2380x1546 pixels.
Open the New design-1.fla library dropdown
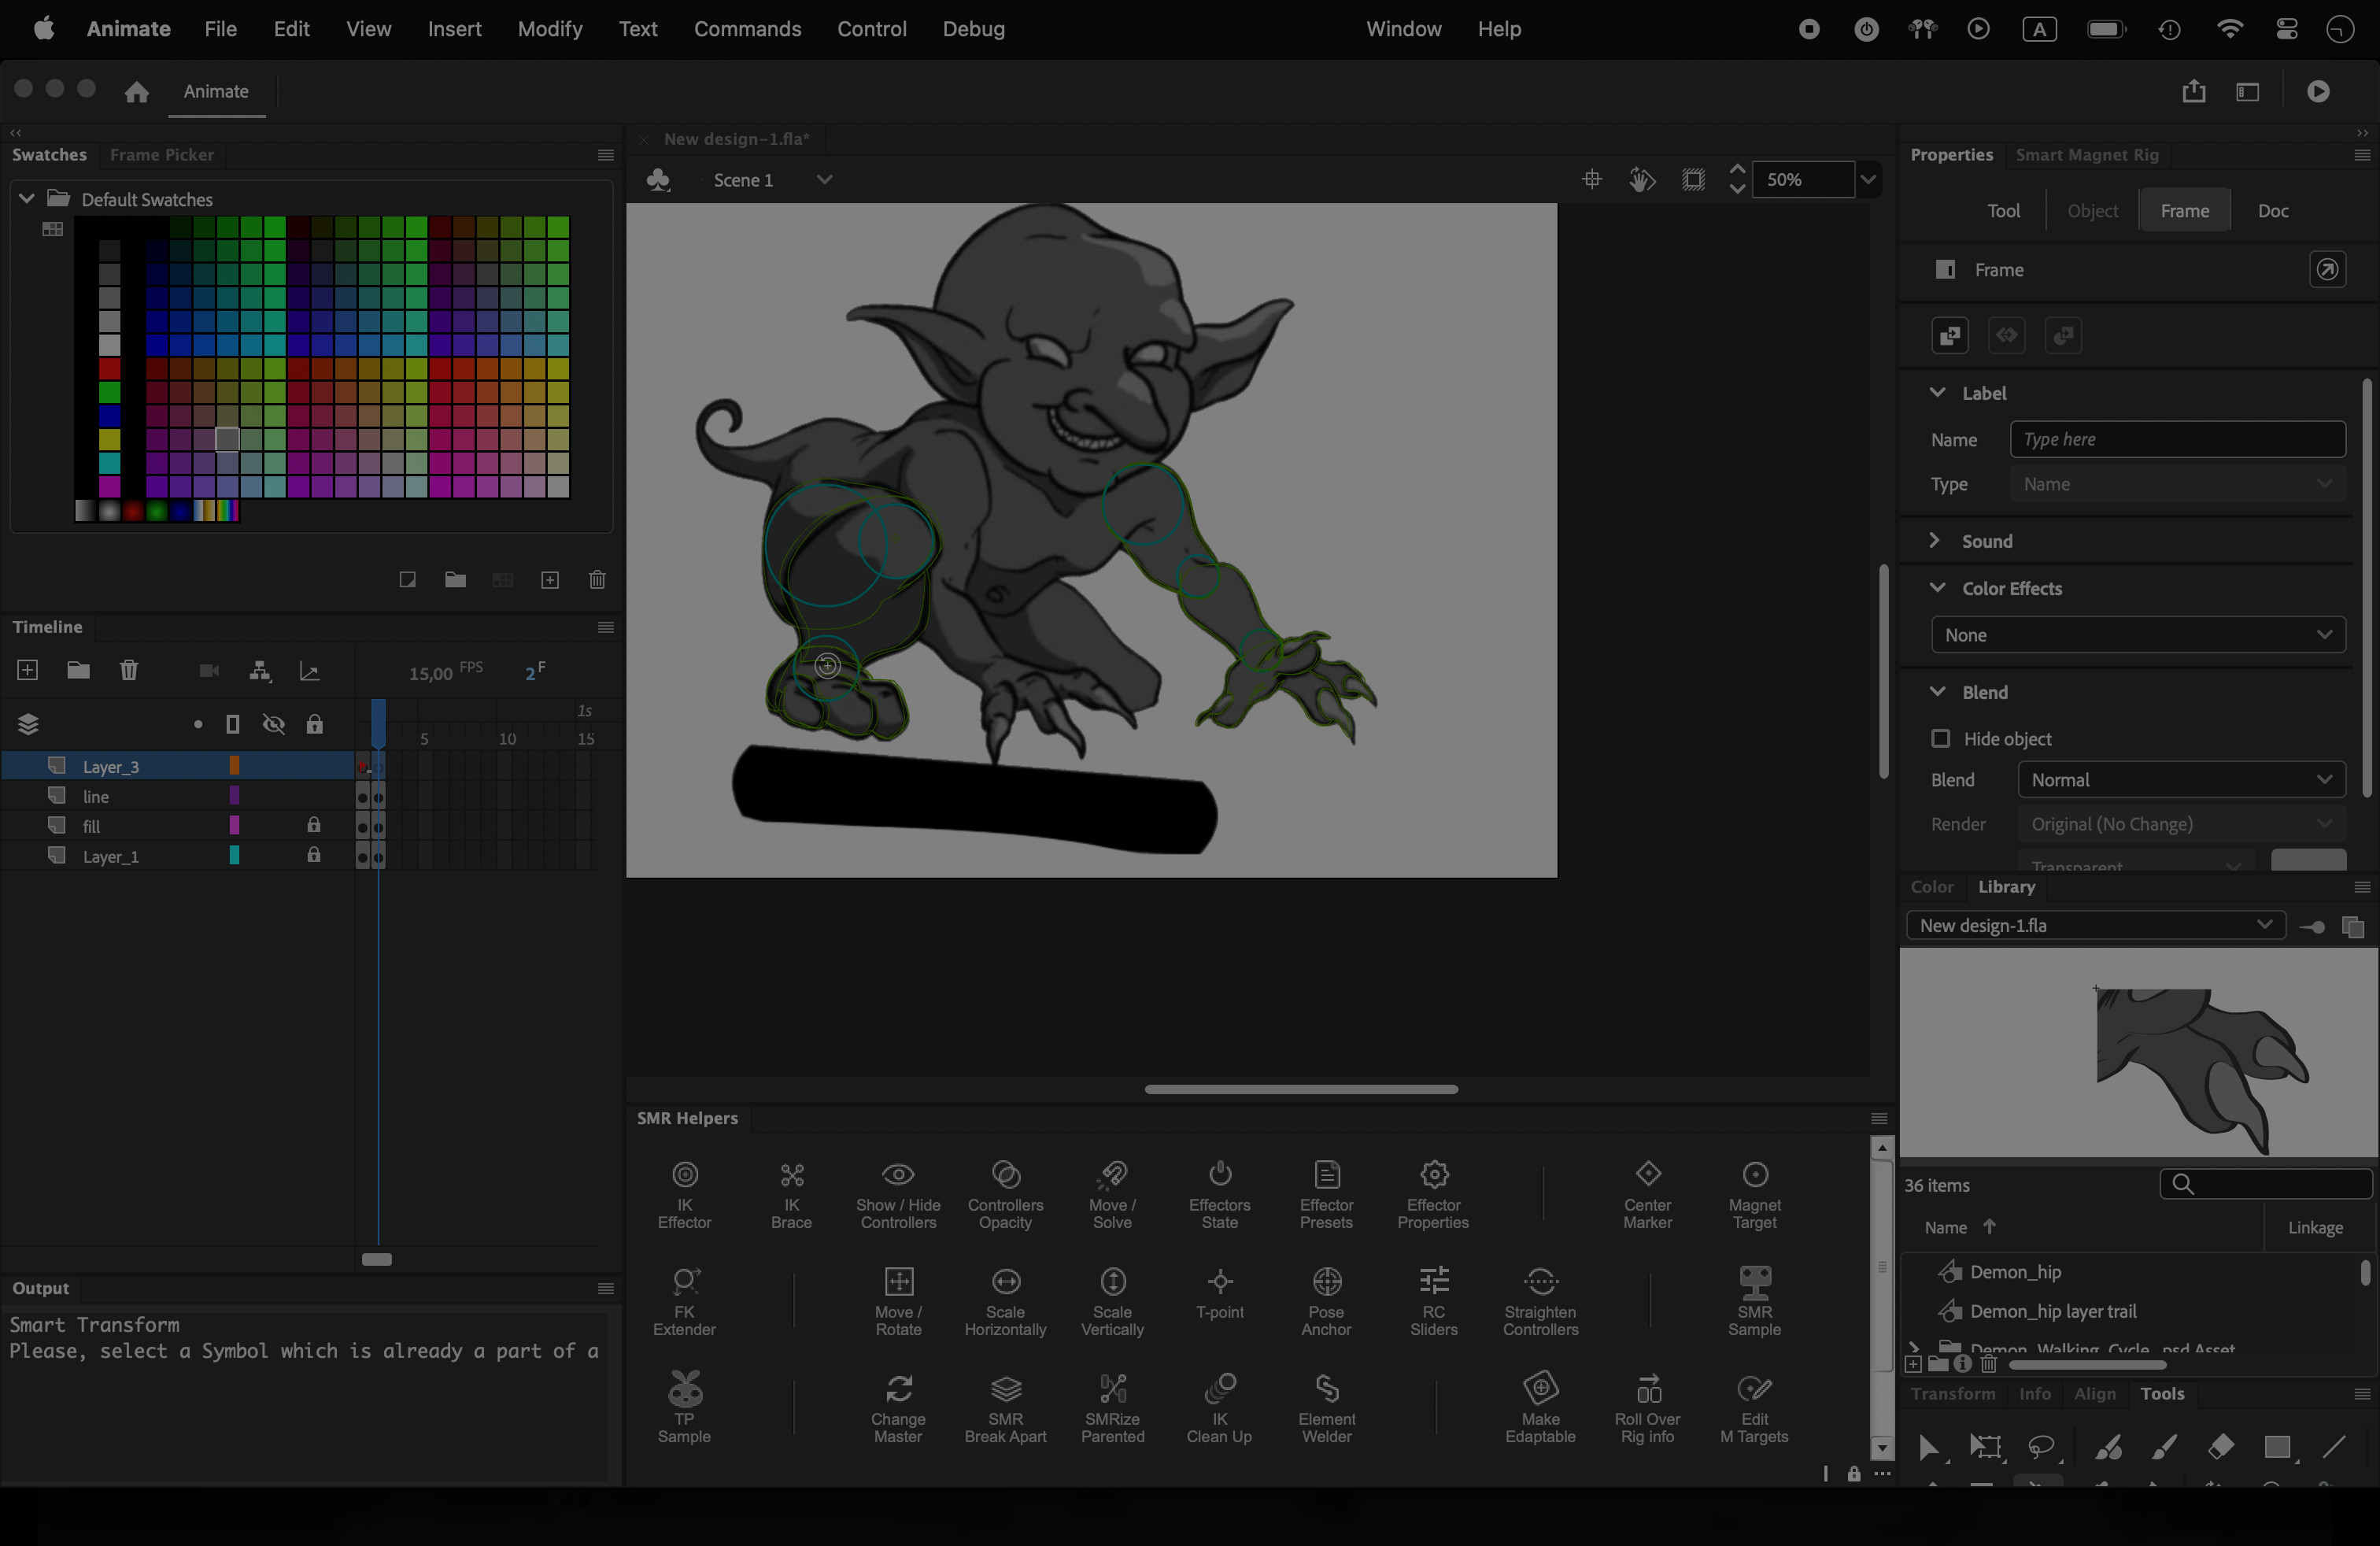point(2096,925)
